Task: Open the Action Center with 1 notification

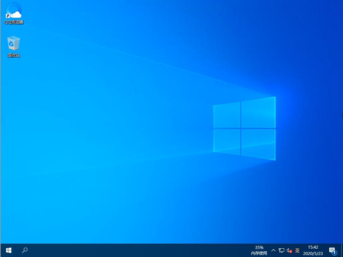Action: tap(332, 250)
